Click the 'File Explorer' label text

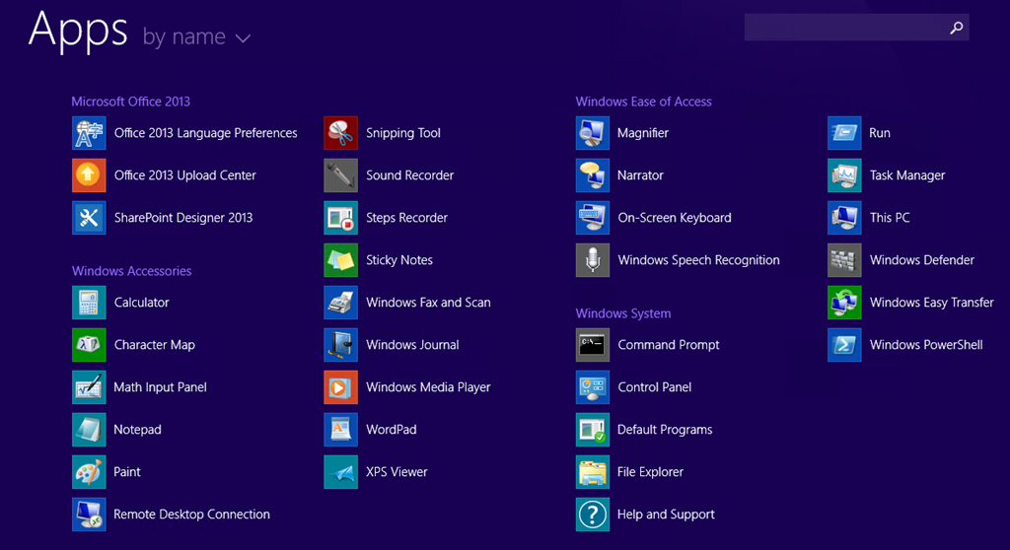tap(651, 473)
